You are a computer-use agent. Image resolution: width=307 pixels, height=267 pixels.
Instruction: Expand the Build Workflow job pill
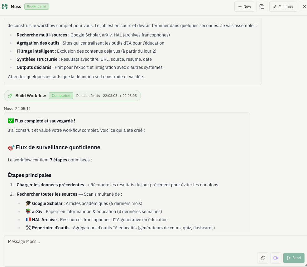click(72, 96)
